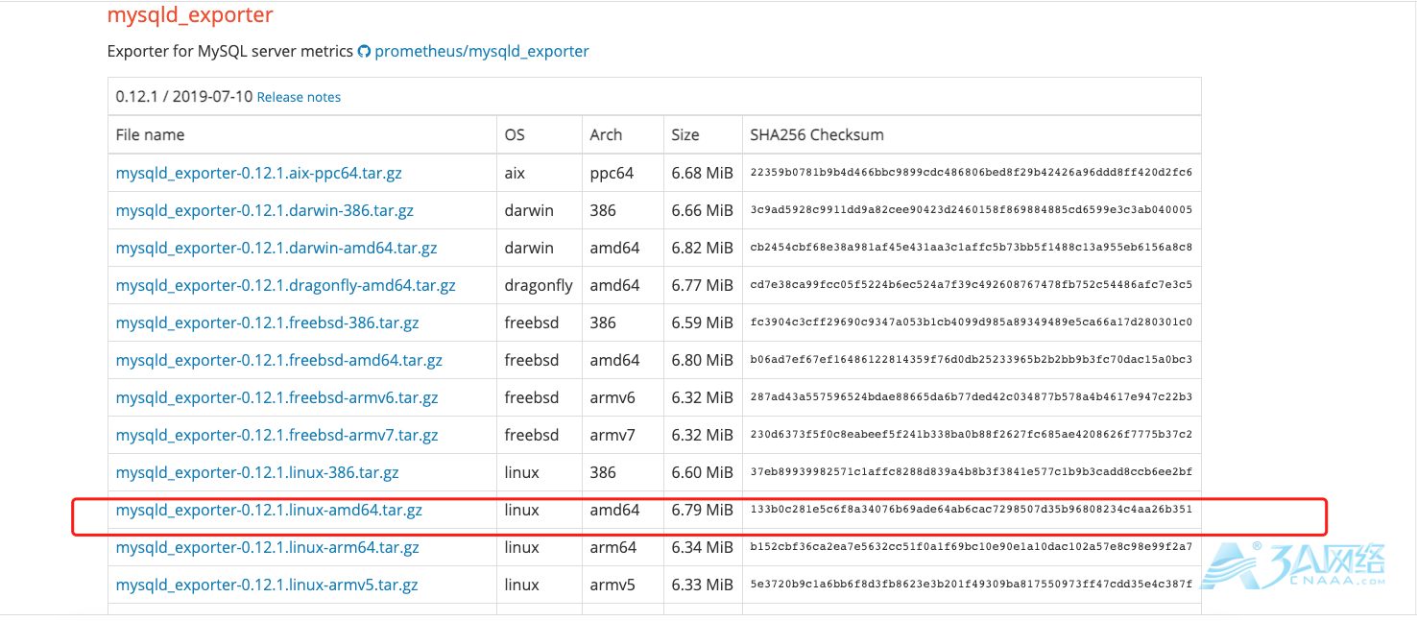Select checksum starting with 230d6373f5f0
Image resolution: width=1417 pixels, height=621 pixels.
click(971, 435)
